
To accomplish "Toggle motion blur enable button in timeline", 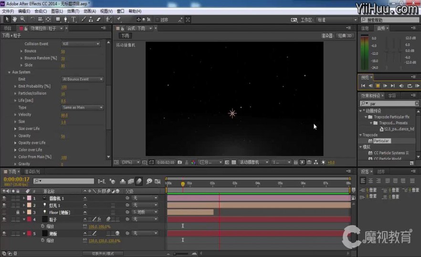I will 139,181.
